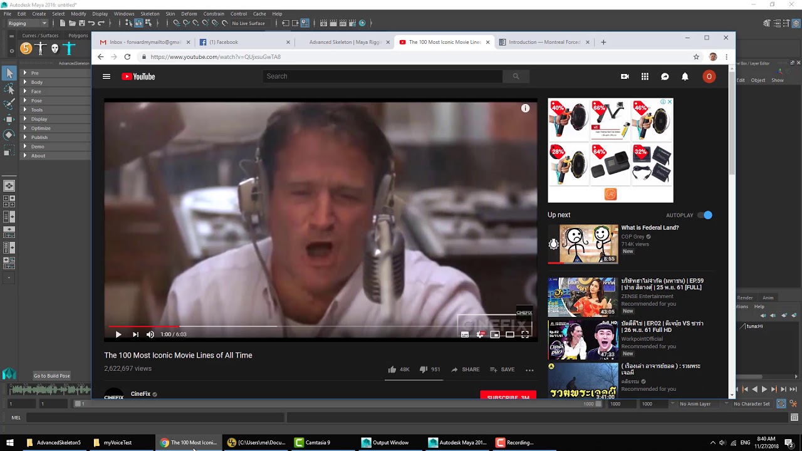Screen dimensions: 802x451
Task: Open the No Character Set dropdown arrow
Action: pos(727,404)
